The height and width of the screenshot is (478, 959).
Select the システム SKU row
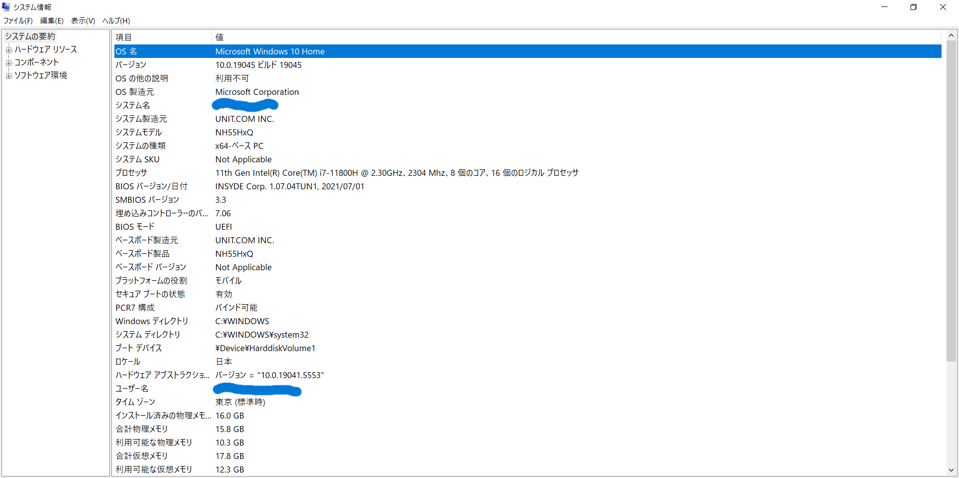[528, 159]
